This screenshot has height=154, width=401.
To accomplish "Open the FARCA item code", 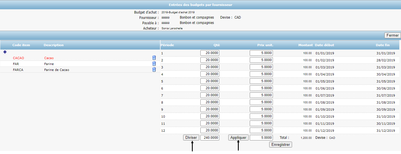I will point(18,70).
